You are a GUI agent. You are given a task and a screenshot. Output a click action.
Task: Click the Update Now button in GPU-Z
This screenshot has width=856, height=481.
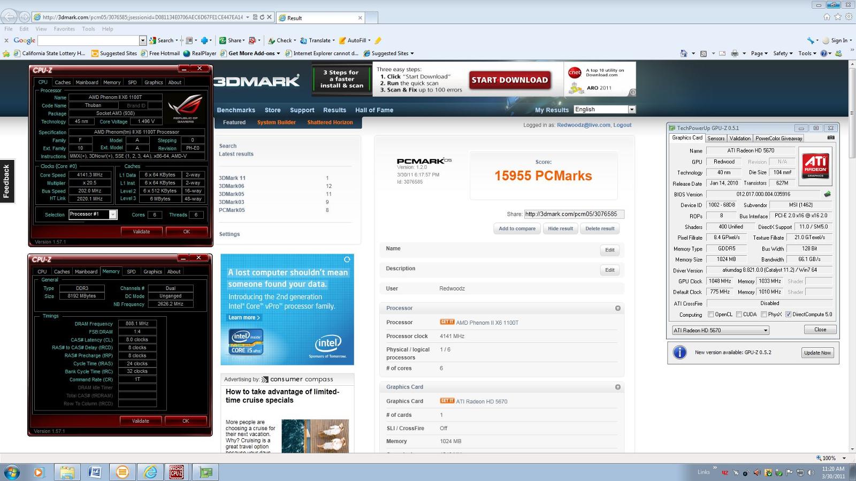click(817, 353)
